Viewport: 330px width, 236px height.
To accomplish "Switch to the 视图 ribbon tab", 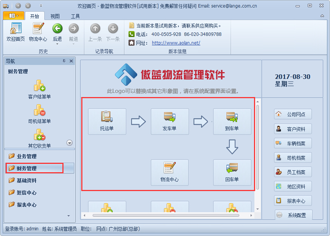I will (55, 16).
